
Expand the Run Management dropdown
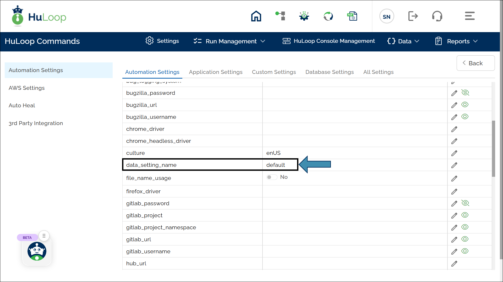click(x=229, y=41)
